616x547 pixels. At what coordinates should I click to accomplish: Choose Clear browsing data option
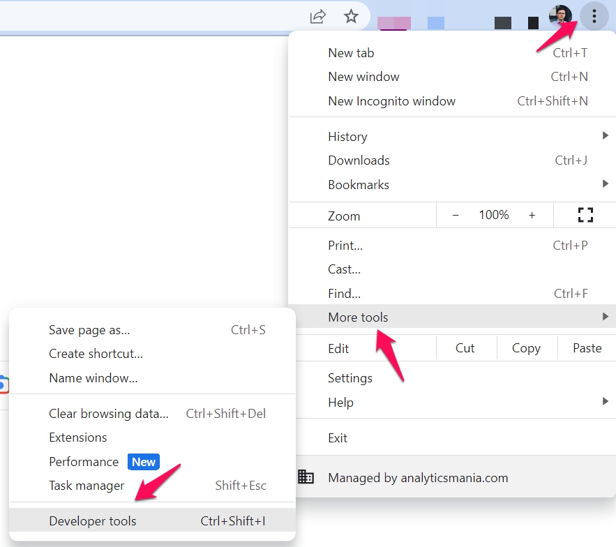[109, 414]
